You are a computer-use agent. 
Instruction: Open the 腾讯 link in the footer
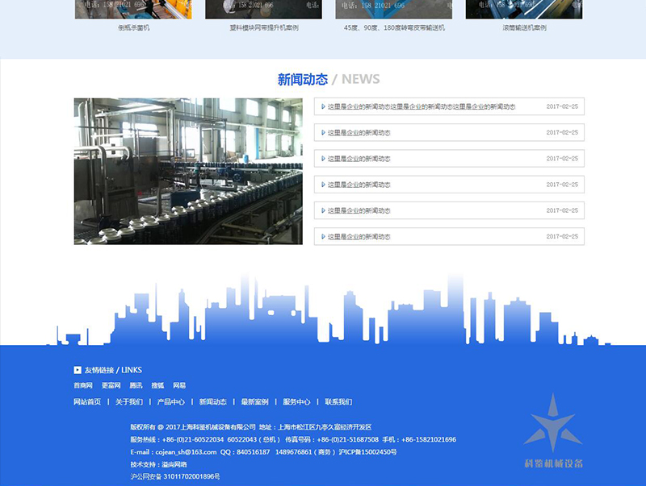(x=136, y=386)
